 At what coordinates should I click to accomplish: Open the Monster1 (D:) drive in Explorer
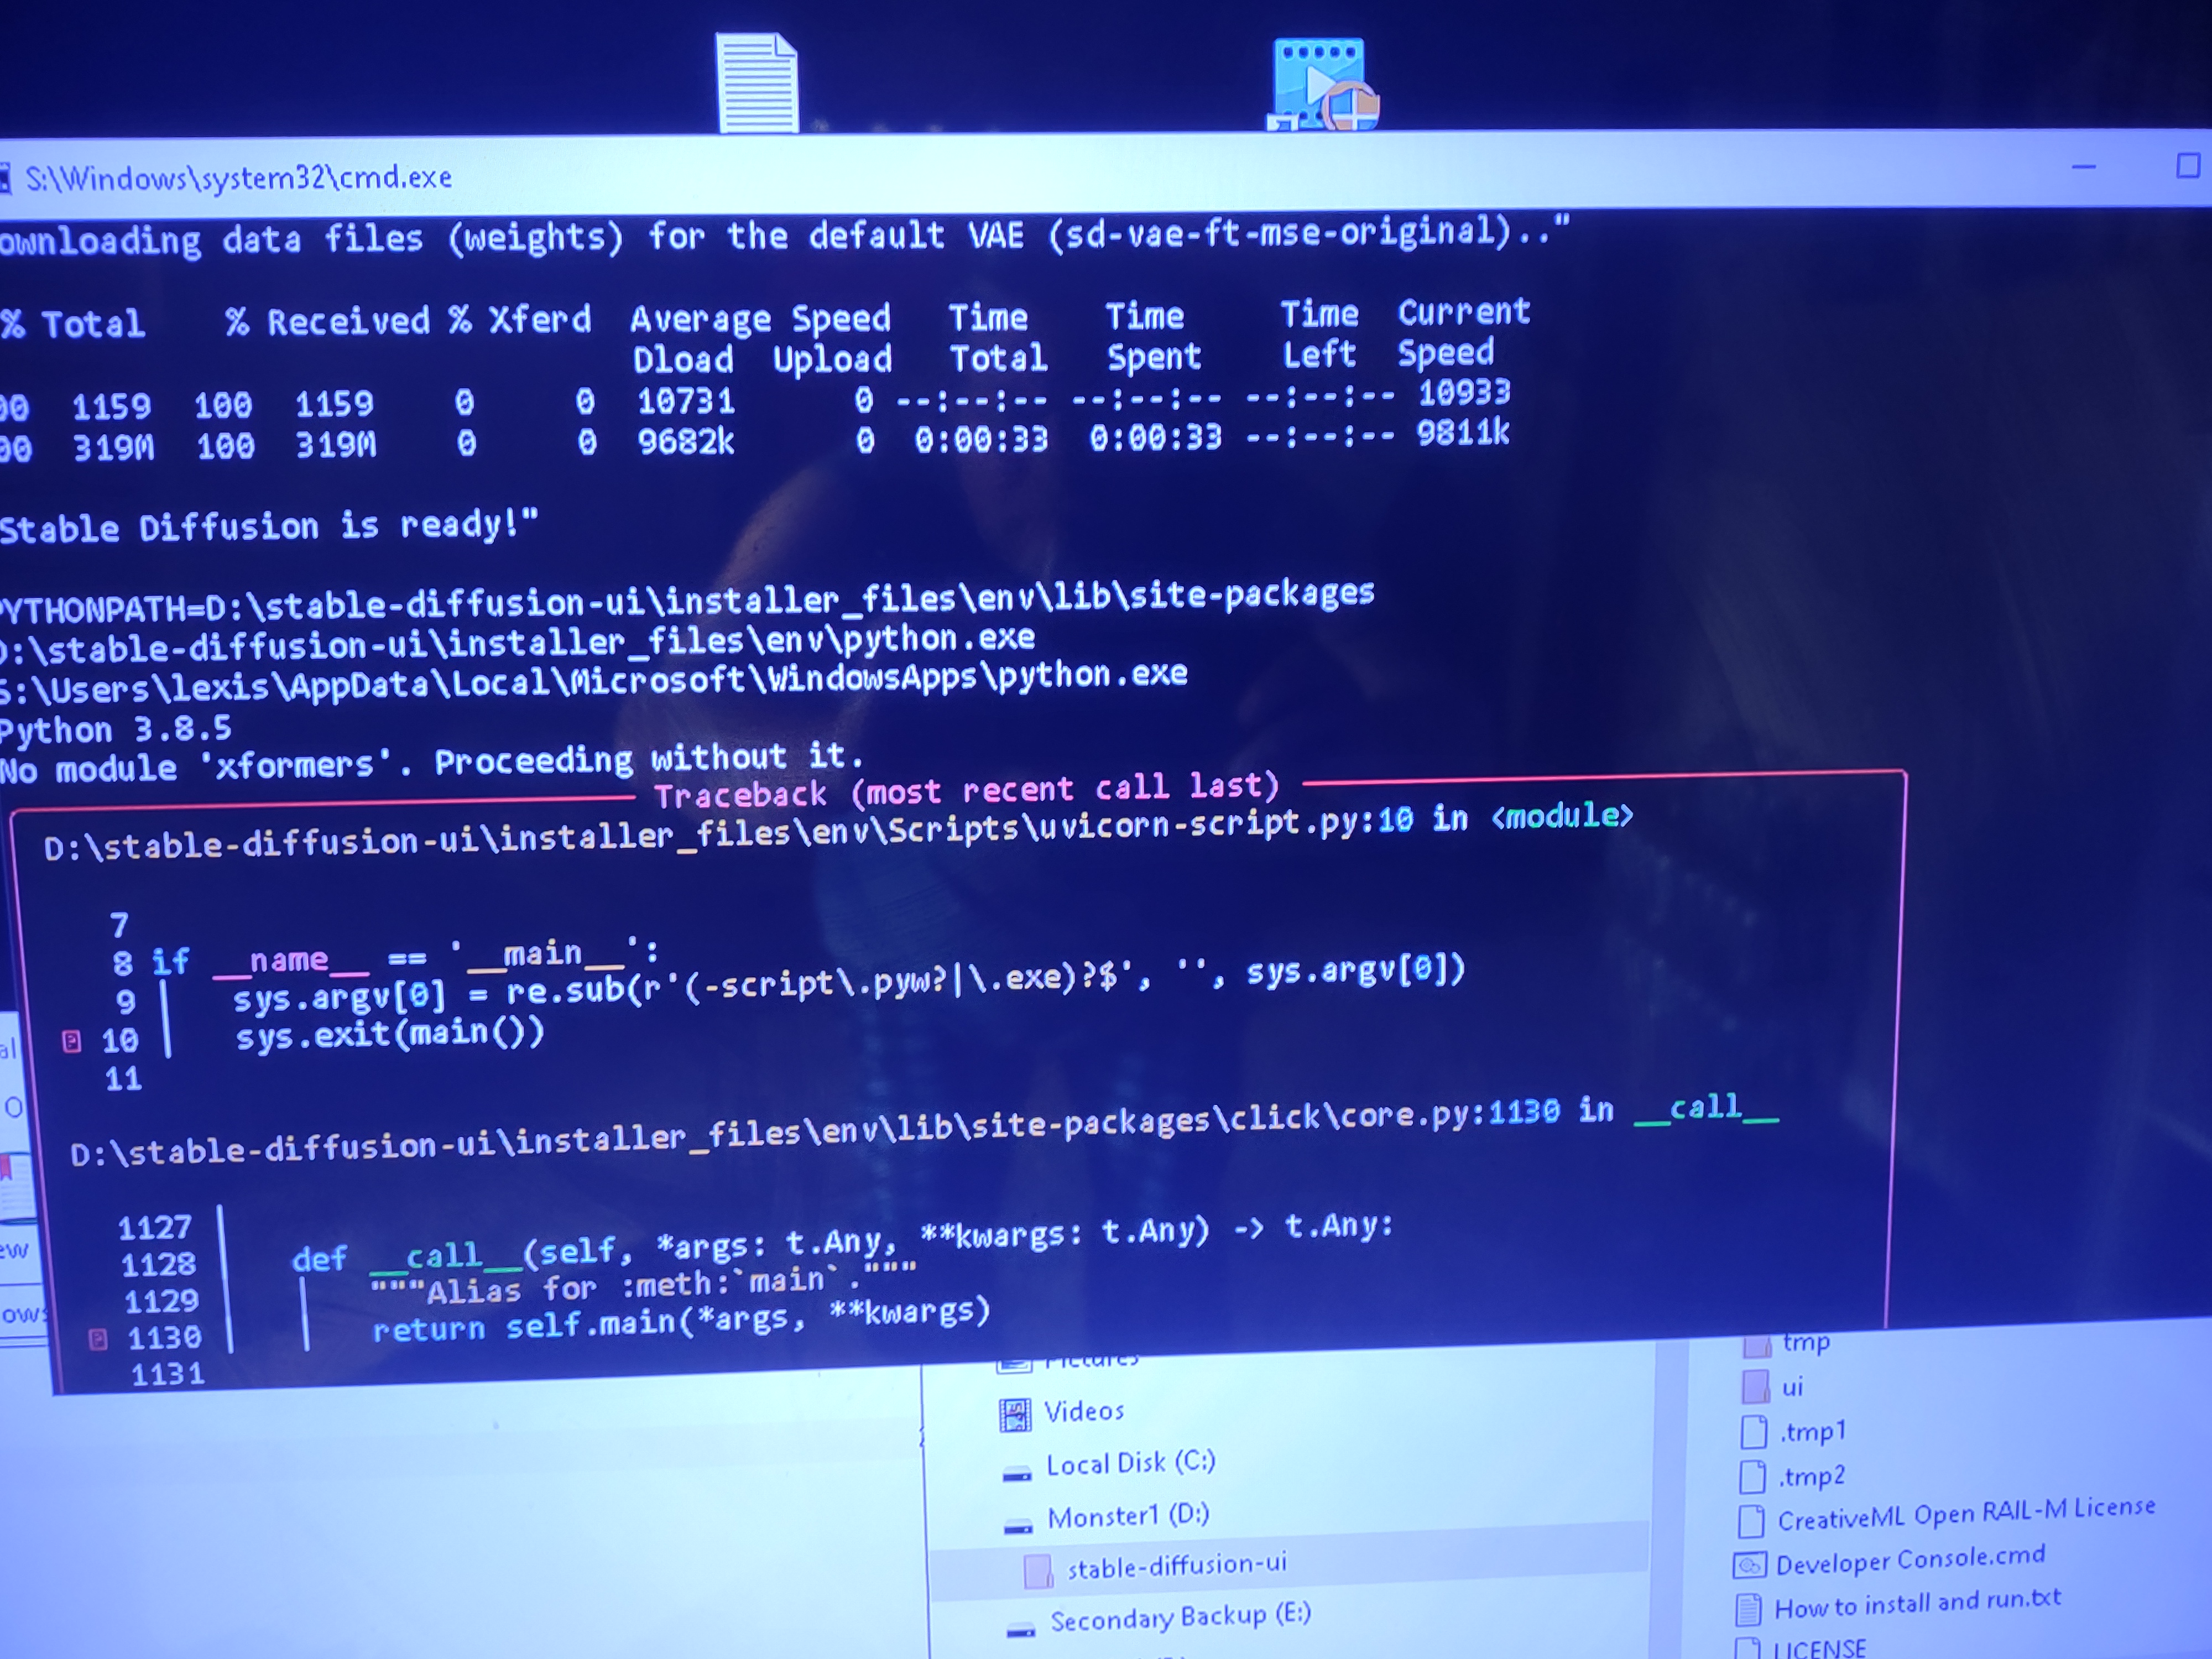(x=1127, y=1517)
